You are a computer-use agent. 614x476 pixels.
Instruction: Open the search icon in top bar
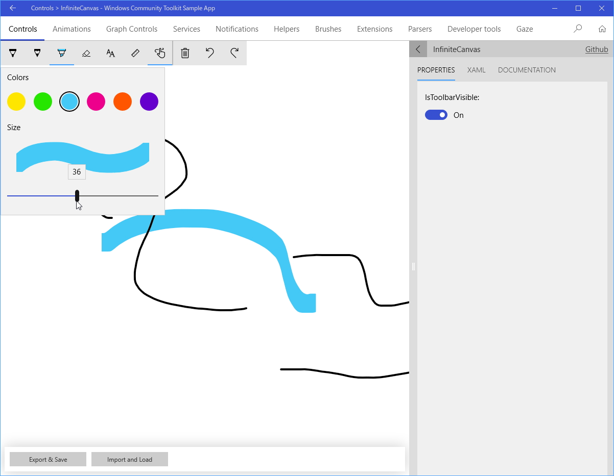point(578,29)
